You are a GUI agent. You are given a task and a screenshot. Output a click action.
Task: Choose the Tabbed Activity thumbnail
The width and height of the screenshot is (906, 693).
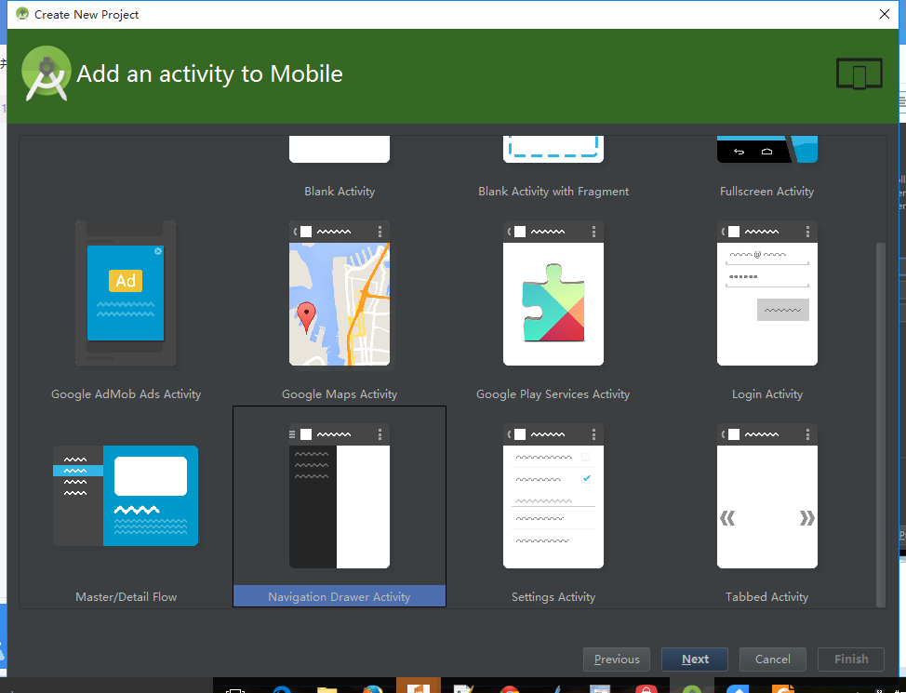click(x=766, y=496)
